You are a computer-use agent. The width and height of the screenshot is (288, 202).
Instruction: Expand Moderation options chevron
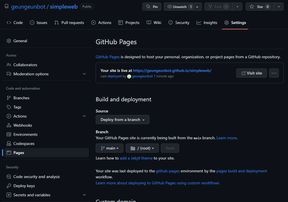pos(84,74)
